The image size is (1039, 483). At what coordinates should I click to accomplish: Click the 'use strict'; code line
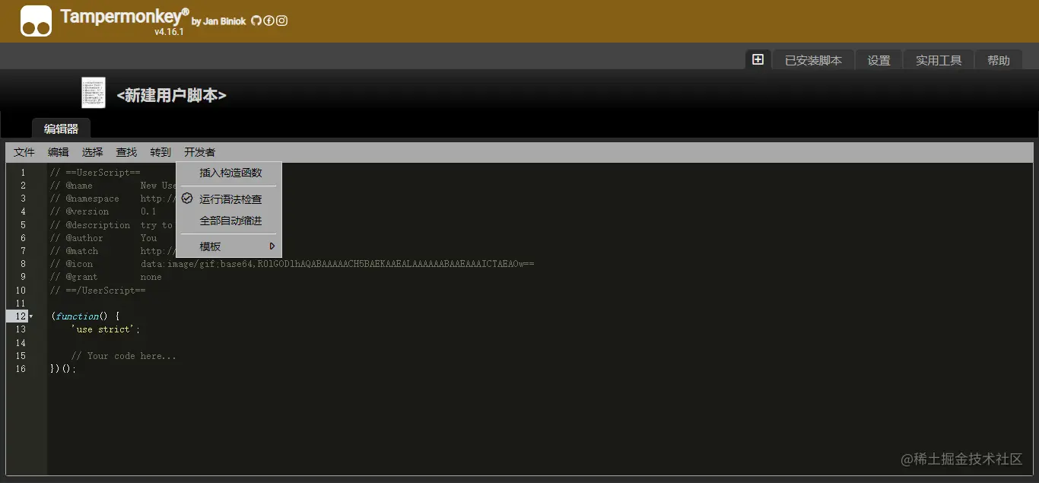pyautogui.click(x=106, y=329)
